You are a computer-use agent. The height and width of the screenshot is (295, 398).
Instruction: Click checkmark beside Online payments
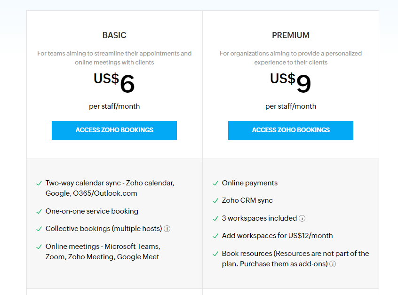click(x=215, y=183)
